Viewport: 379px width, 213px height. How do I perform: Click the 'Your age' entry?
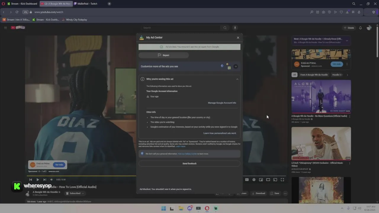coord(152,96)
